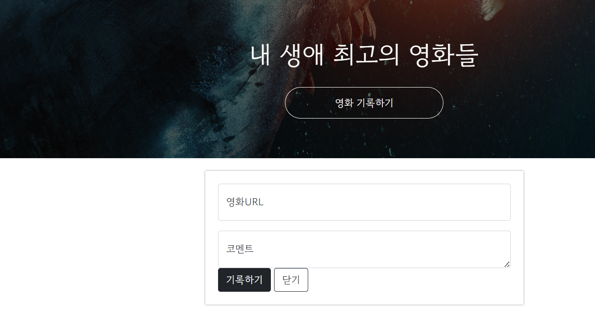Click the word 생애 in the title
This screenshot has height=315, width=595.
(x=302, y=55)
